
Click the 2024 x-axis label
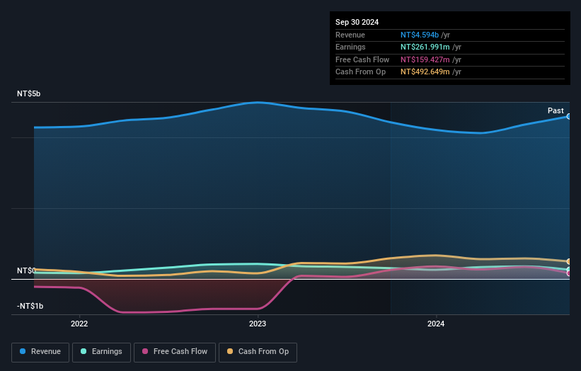click(436, 324)
